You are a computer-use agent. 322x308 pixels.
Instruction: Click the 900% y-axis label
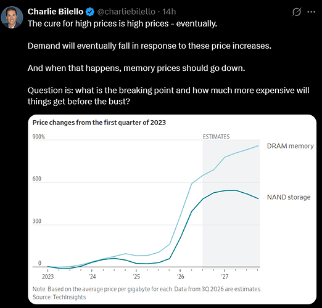tap(39, 137)
